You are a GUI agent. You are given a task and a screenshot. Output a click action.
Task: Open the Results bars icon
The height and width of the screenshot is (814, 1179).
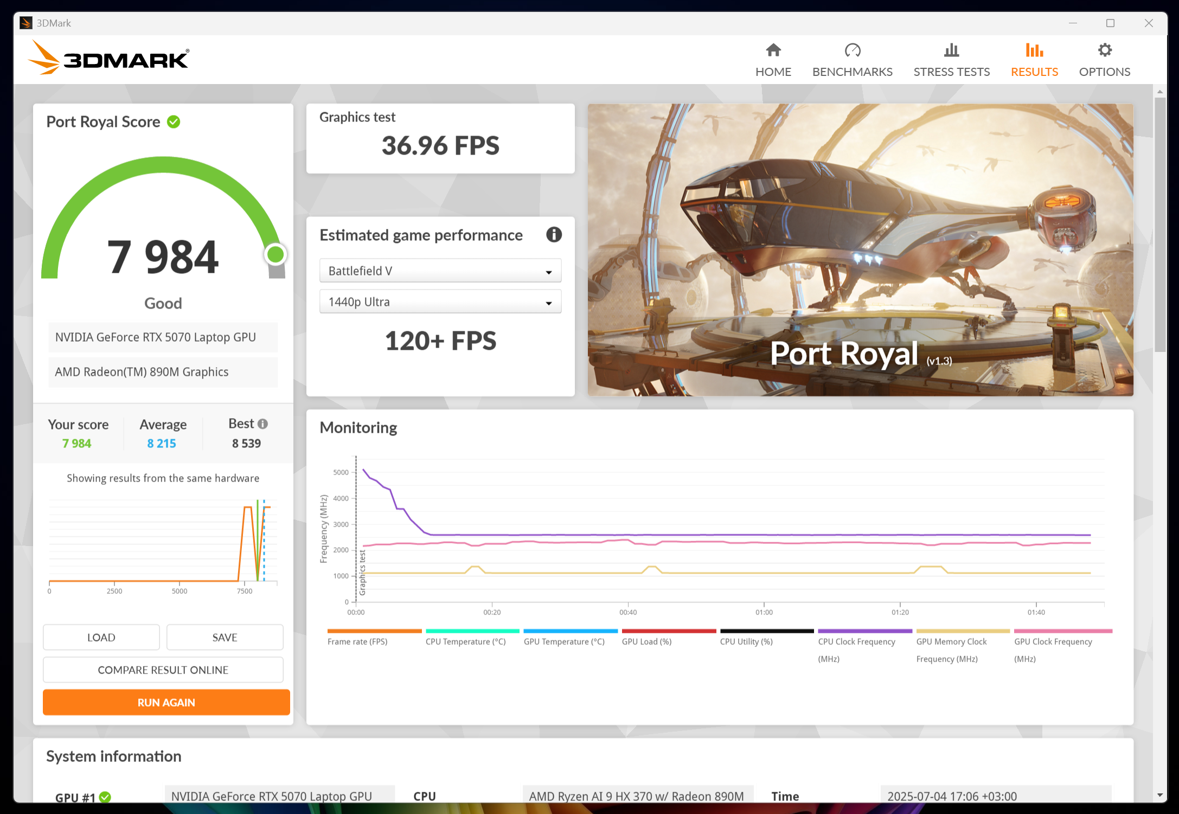point(1034,50)
